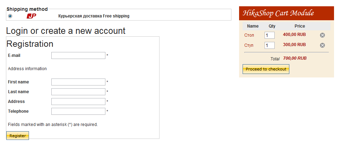Click the Name column header in cart
The image size is (341, 149).
[253, 26]
